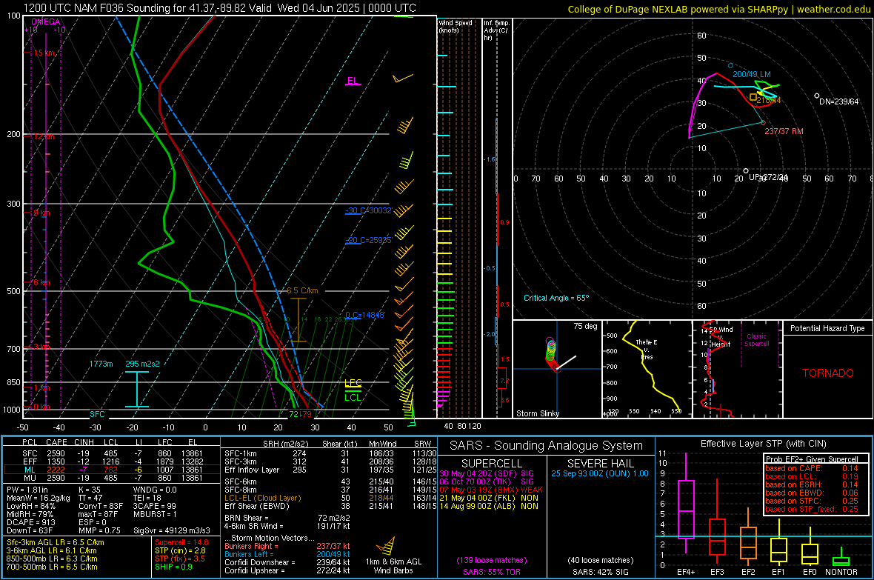Select the ML parcel row
Viewport: 874px width, 580px height.
tap(112, 470)
